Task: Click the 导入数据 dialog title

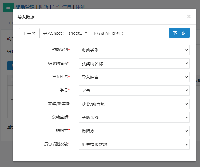Action: (x=26, y=17)
